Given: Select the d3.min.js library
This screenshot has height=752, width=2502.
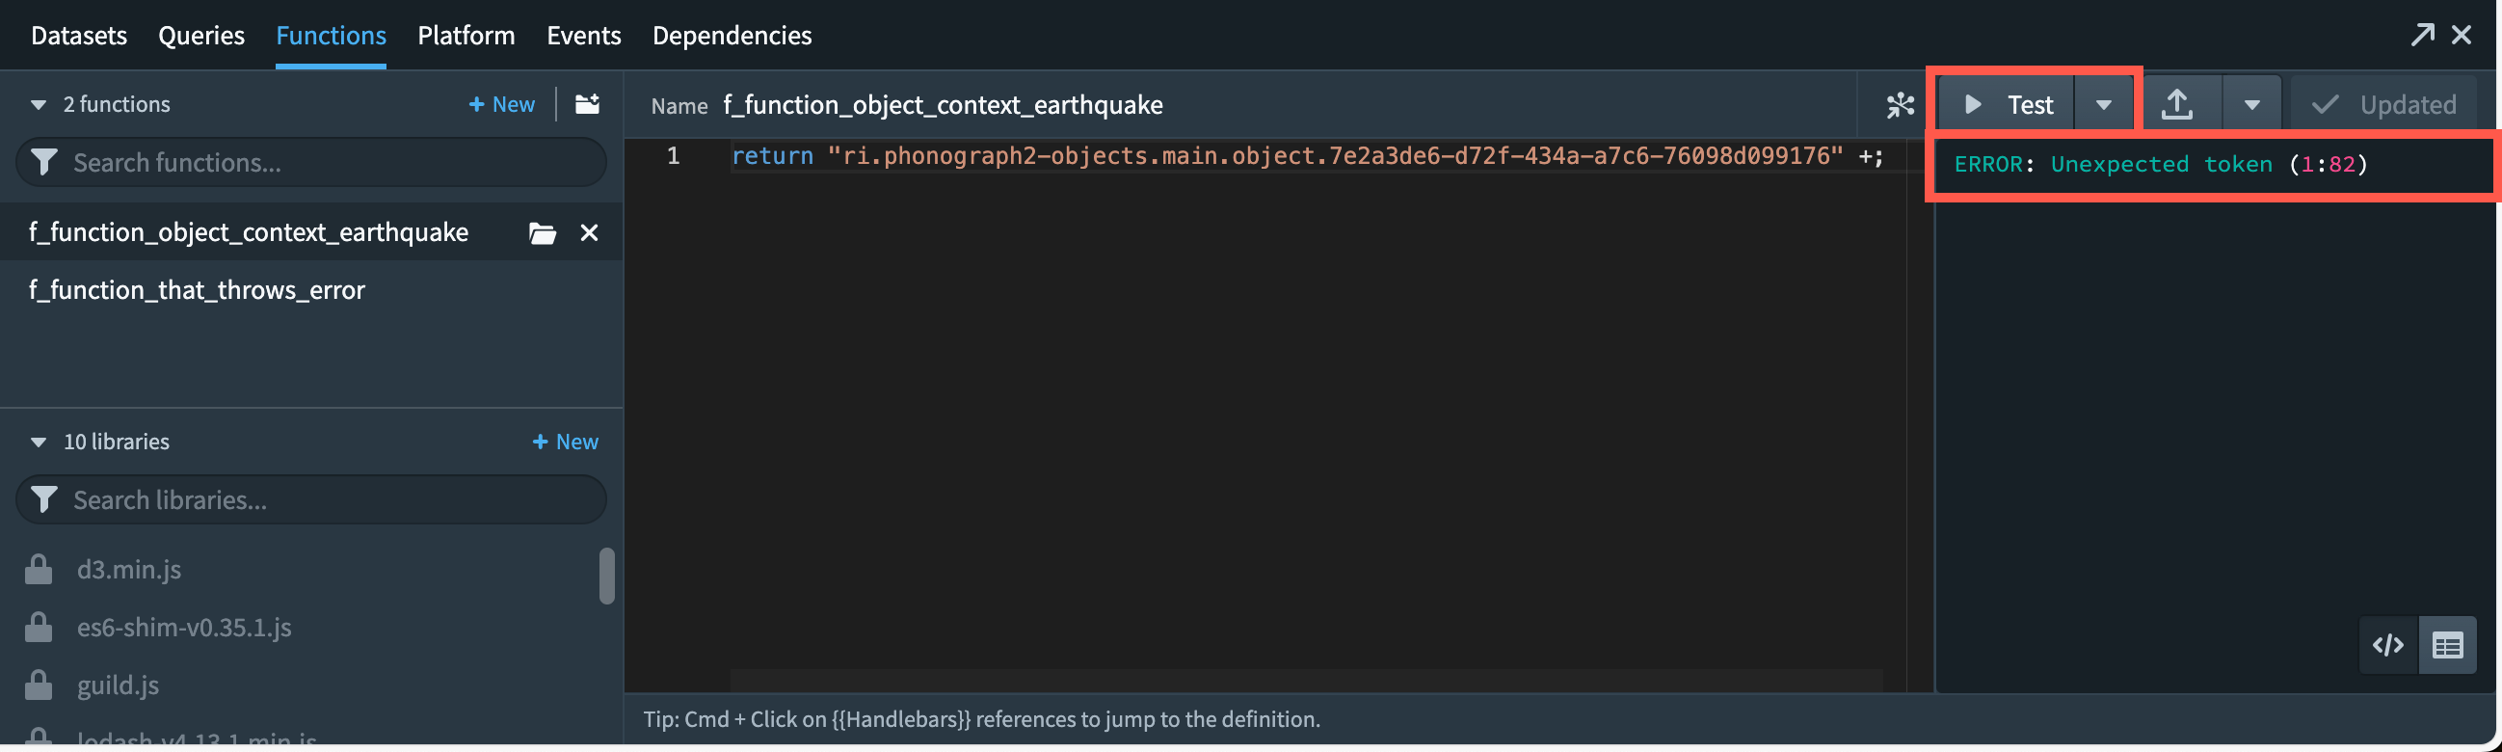Looking at the screenshot, I should (129, 570).
